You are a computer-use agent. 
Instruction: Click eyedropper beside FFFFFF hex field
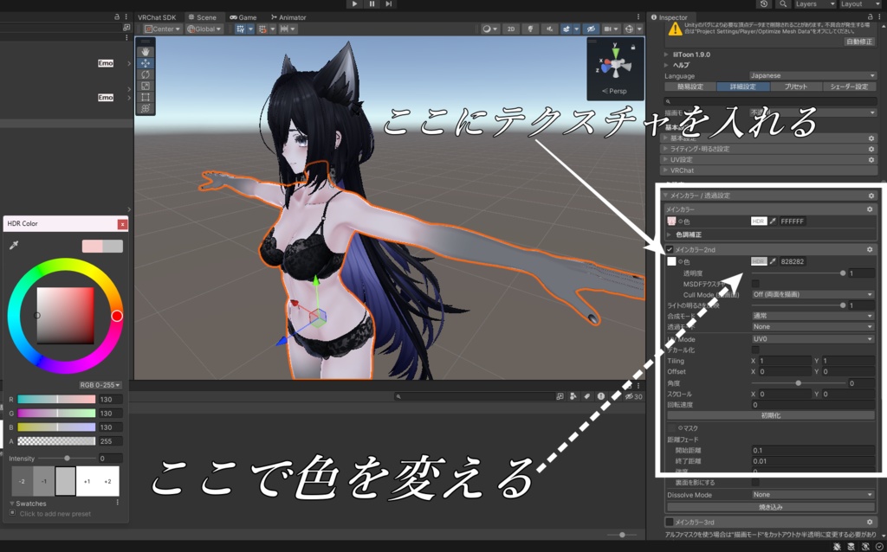[x=773, y=221]
